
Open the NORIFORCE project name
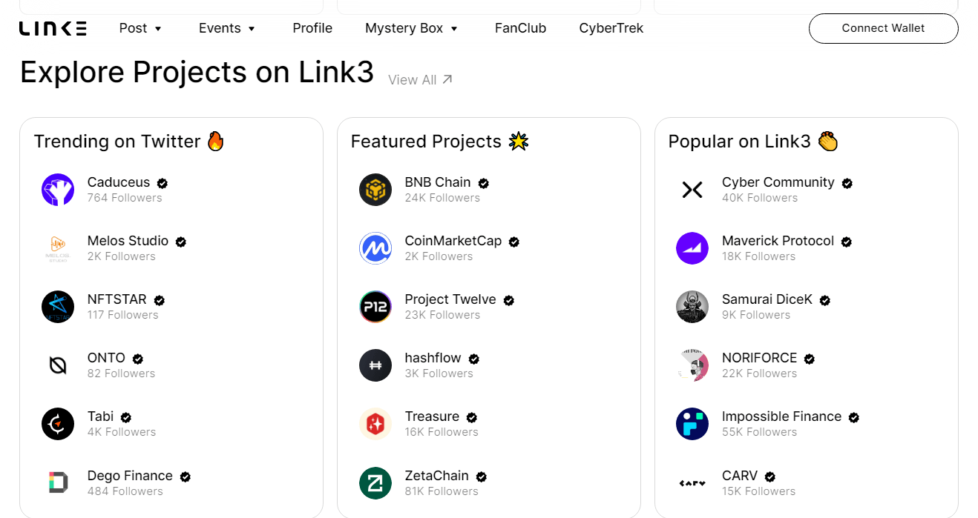coord(759,358)
